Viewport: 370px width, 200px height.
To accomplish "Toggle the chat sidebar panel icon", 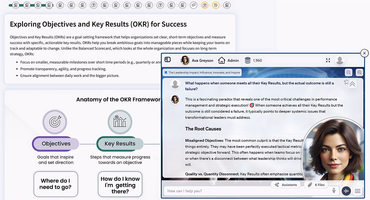I will pos(168,60).
